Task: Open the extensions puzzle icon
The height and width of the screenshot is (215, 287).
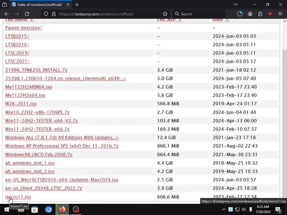Action: (x=260, y=14)
